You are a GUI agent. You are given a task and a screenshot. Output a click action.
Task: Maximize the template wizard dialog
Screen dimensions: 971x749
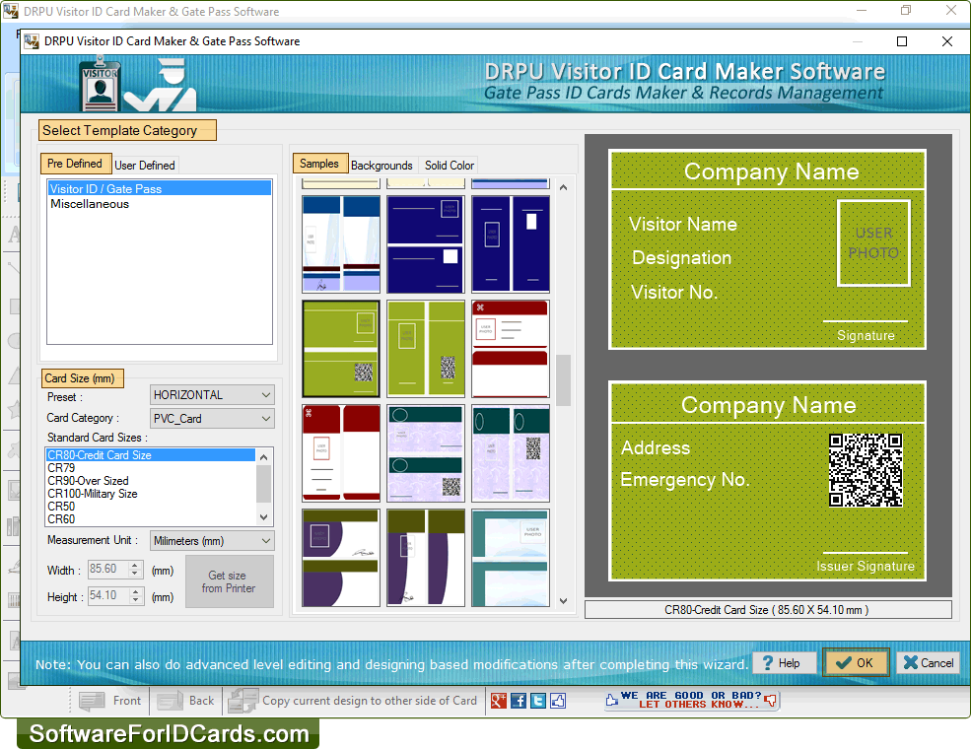tap(902, 41)
